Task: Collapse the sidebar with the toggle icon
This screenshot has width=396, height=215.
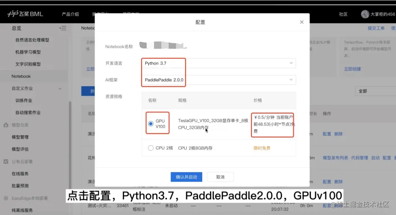Action: [x=63, y=28]
